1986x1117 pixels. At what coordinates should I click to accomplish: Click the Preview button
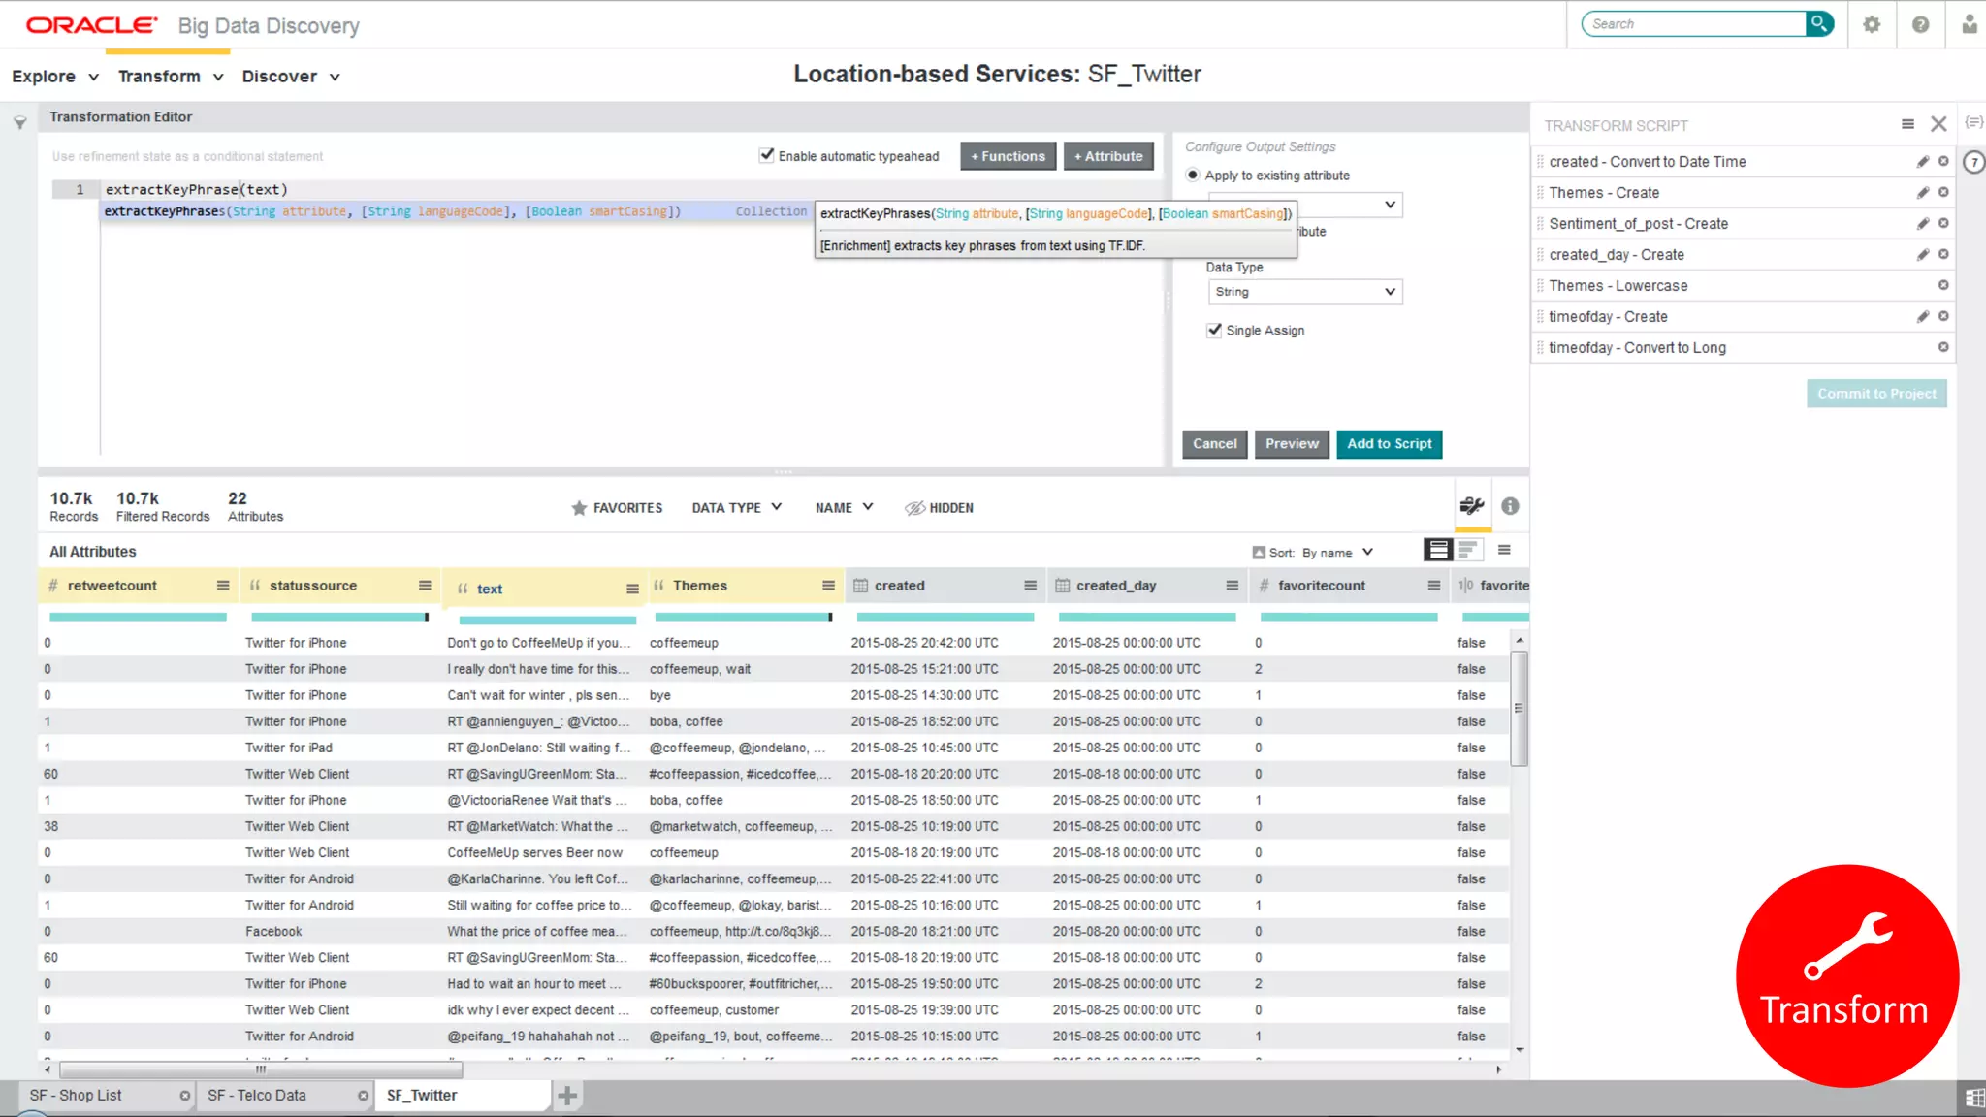[x=1292, y=444]
